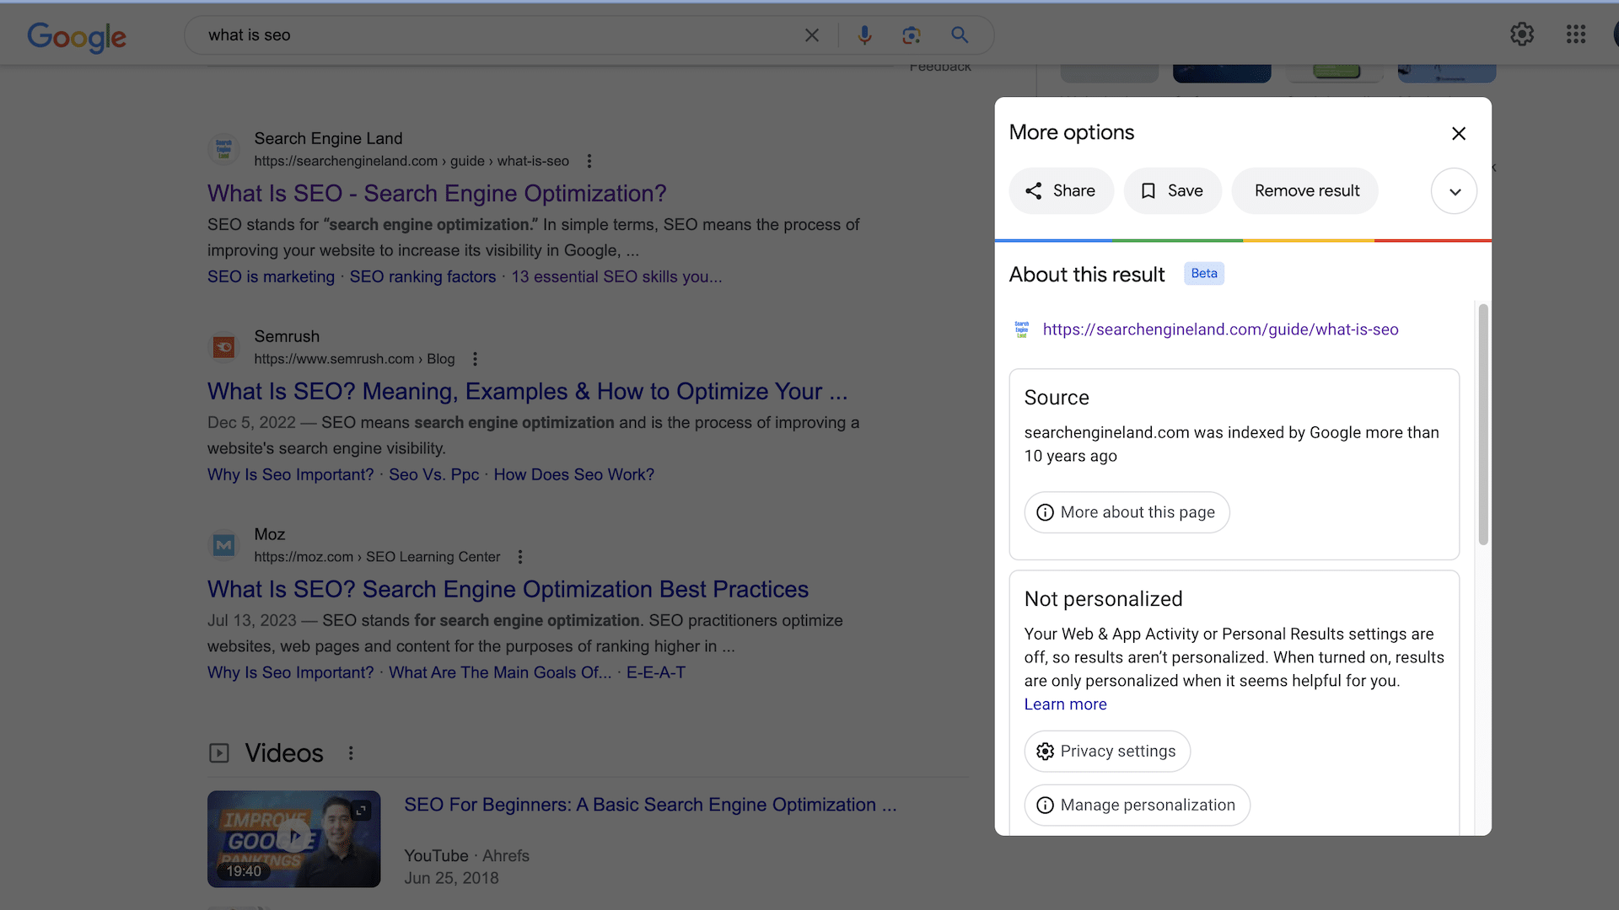This screenshot has height=910, width=1619.
Task: Click the Search Engine Land favicon
Action: [223, 150]
